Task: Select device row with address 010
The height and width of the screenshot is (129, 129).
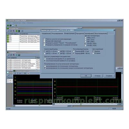Action: pyautogui.click(x=24, y=40)
